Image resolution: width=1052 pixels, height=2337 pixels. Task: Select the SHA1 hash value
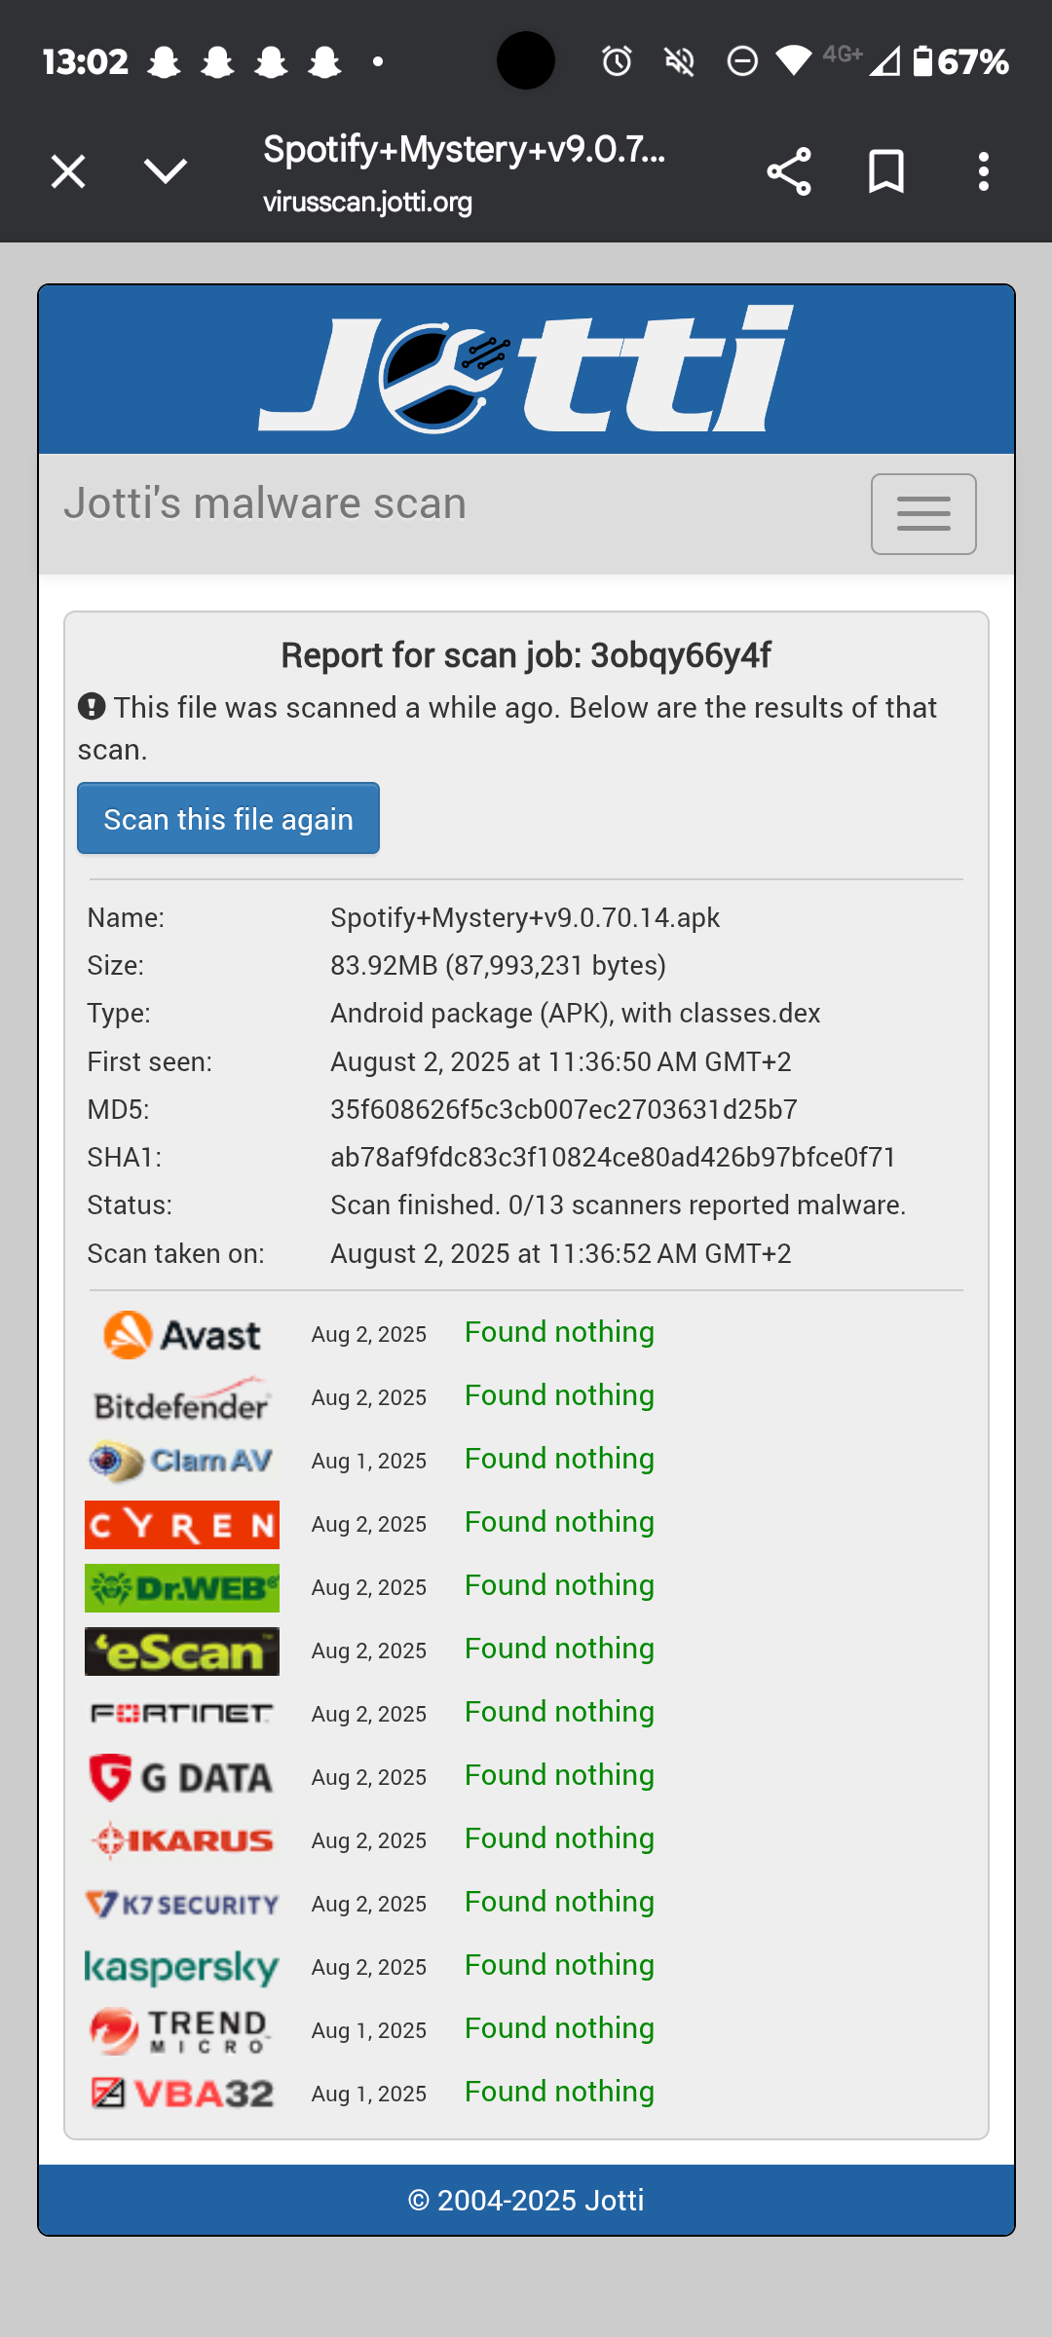coord(614,1158)
